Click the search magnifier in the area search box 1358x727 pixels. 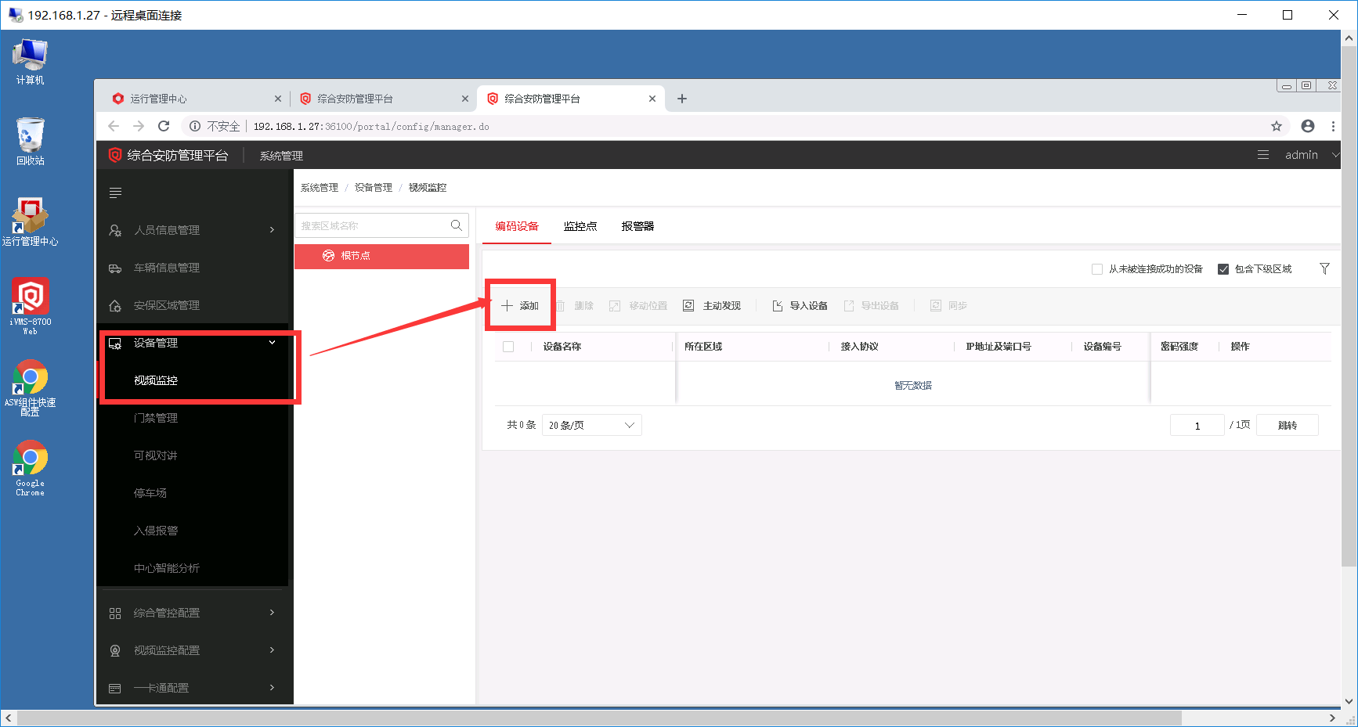pyautogui.click(x=457, y=225)
